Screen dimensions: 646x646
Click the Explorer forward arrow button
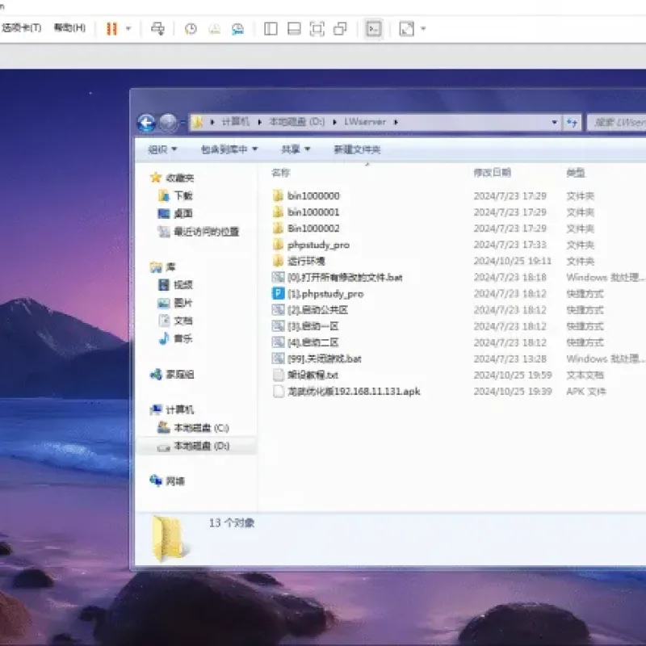[168, 123]
